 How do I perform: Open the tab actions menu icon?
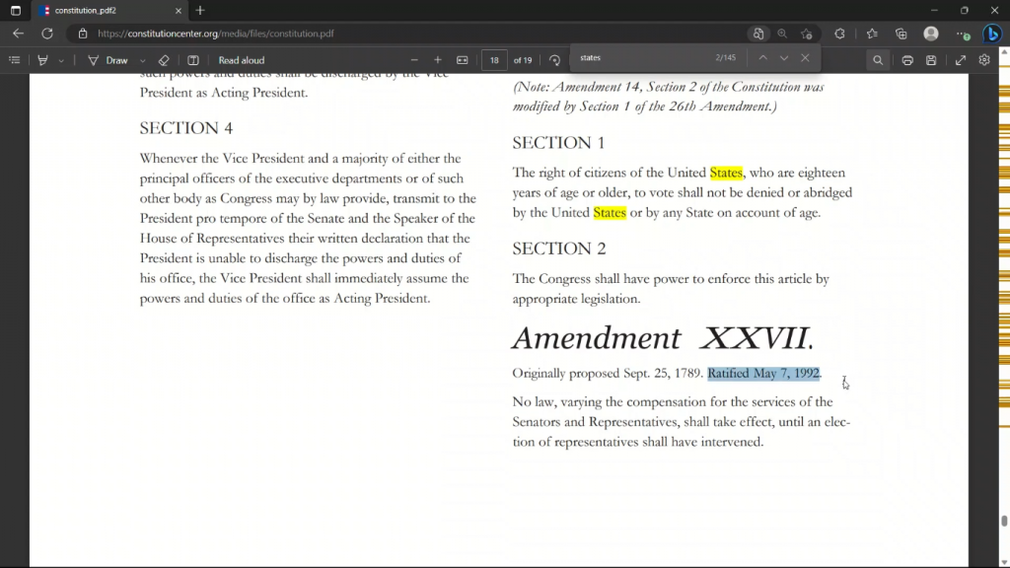16,10
